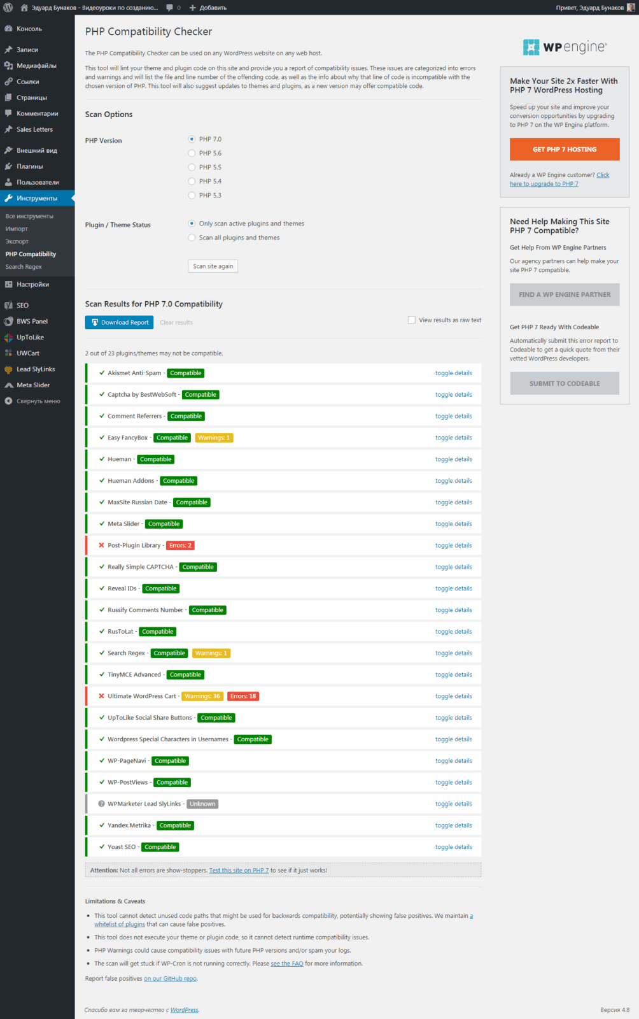639x1019 pixels.
Task: Open SEO Yoast icon
Action: [8, 305]
